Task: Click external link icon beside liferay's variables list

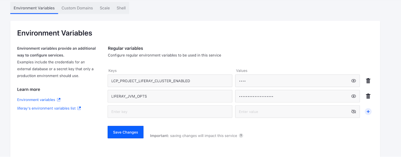Action: click(x=79, y=108)
